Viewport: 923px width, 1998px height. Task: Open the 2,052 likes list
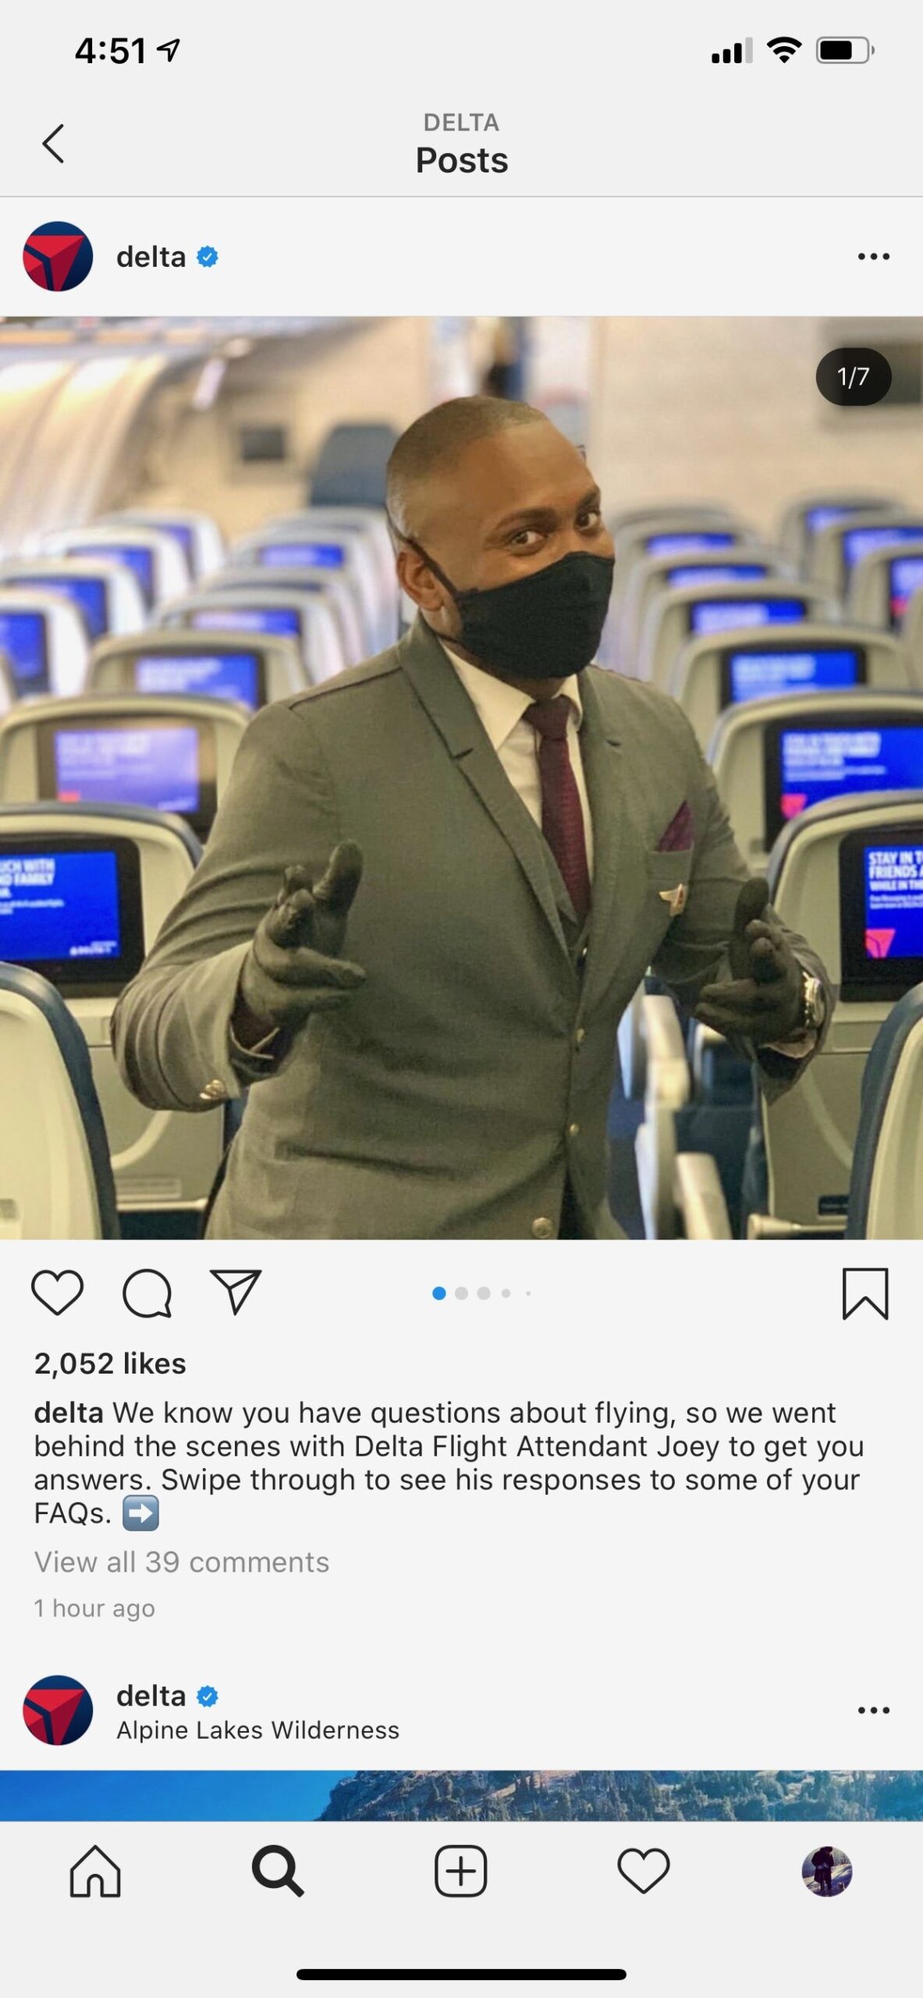tap(110, 1363)
